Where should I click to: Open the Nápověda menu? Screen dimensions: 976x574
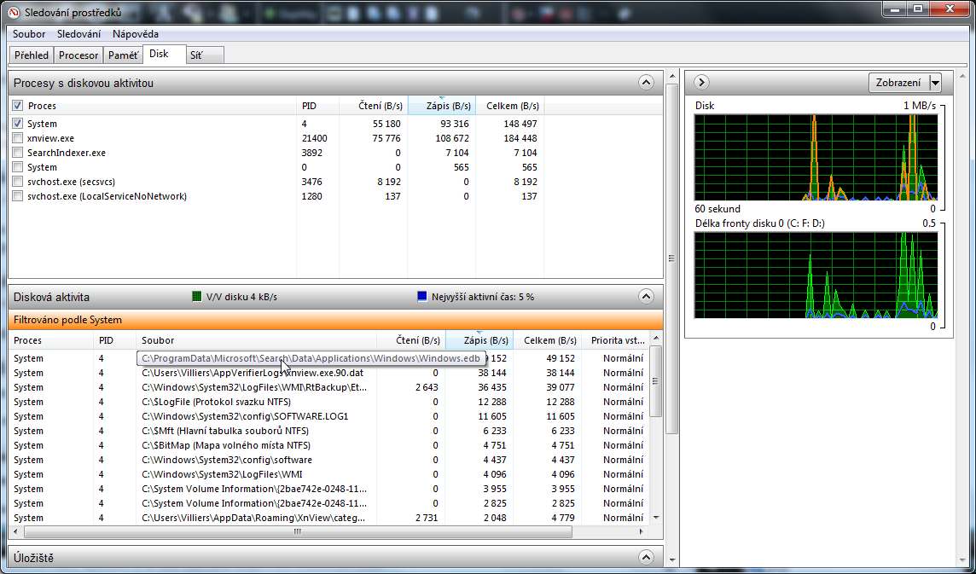[136, 34]
